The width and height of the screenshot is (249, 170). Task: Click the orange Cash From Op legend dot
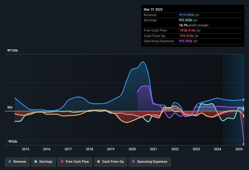[99, 161]
